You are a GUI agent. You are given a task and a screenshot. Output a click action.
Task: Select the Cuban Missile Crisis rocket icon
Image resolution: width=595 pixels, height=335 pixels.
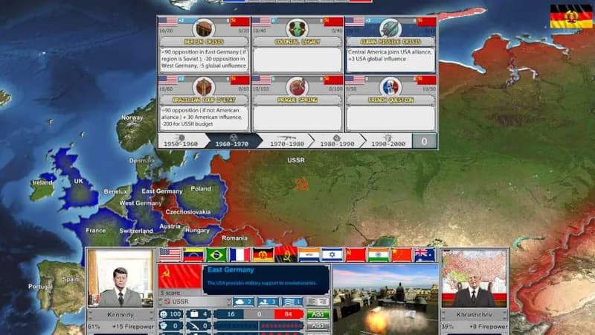point(390,29)
